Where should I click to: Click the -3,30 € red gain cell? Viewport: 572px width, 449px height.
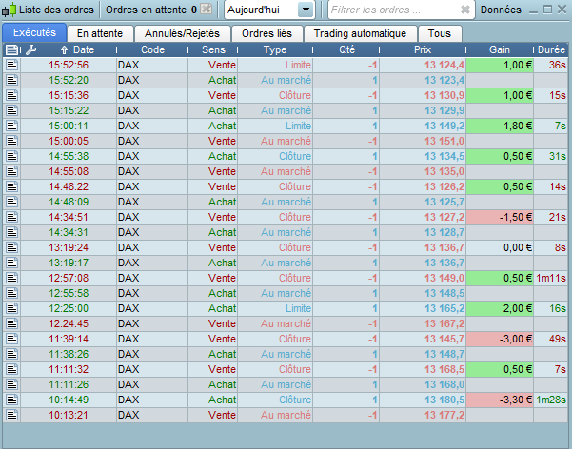click(499, 400)
